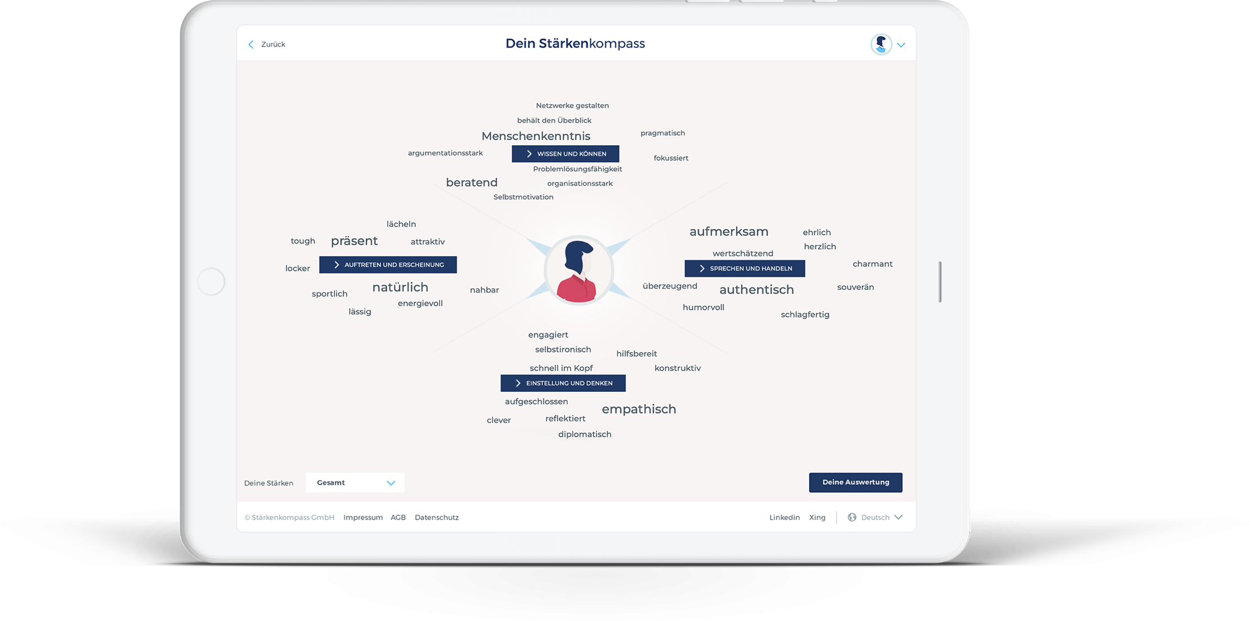
Task: Open the Impressum link
Action: click(362, 517)
